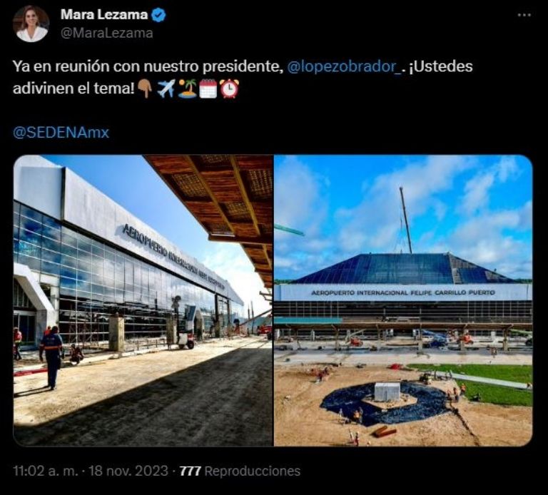The height and width of the screenshot is (495, 548).
Task: Click the tweet text starting 'Ya en reunión'
Action: tap(243, 77)
